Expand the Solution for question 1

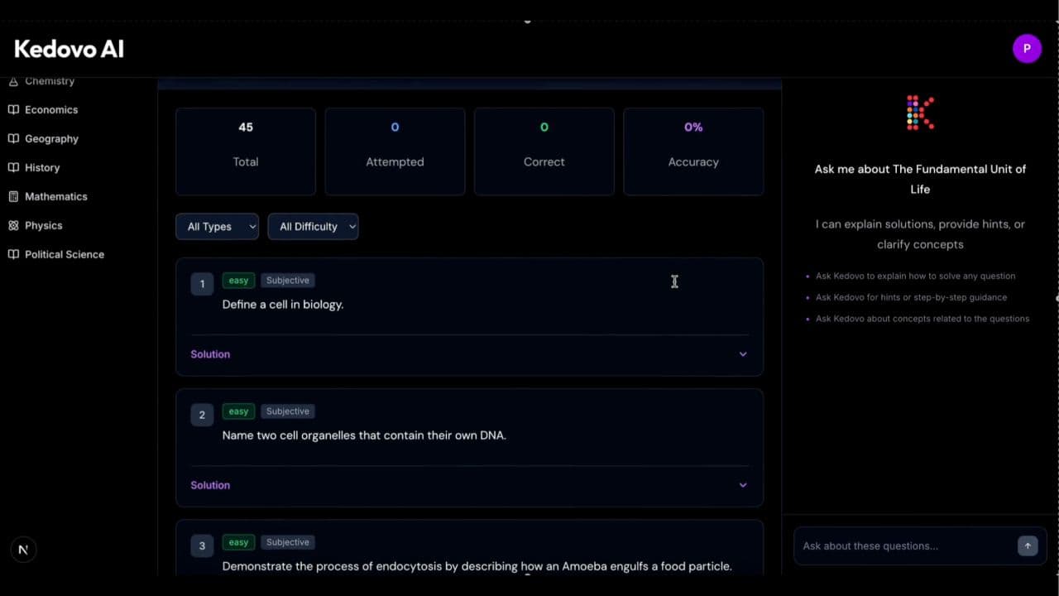pos(210,353)
